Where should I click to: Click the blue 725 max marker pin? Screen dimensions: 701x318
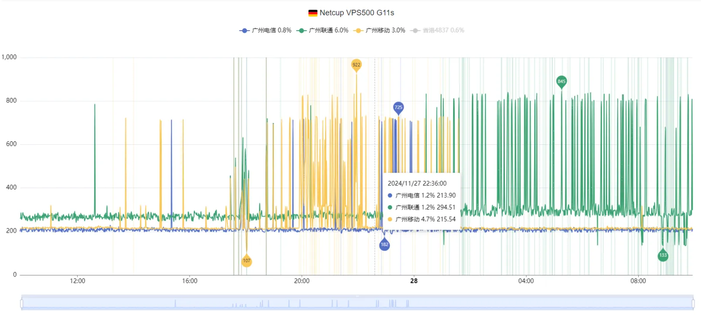coord(398,108)
